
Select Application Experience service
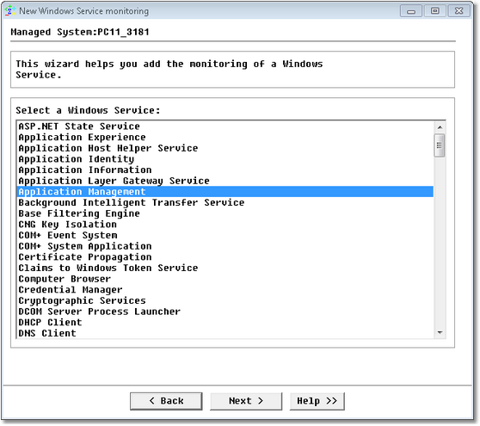[225, 137]
